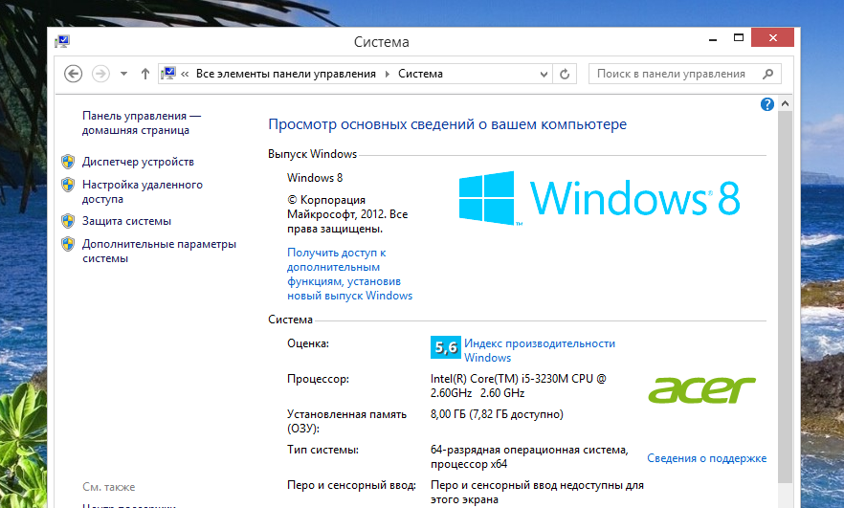Open Сведения о поддержке link
This screenshot has height=508, width=844.
click(x=707, y=458)
